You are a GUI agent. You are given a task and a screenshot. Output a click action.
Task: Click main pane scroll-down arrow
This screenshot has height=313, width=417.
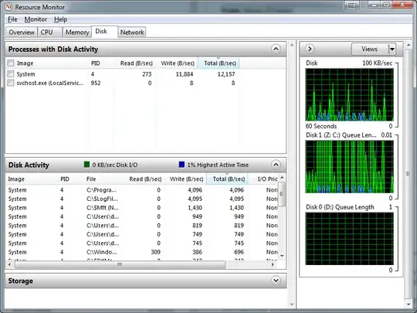(292, 304)
